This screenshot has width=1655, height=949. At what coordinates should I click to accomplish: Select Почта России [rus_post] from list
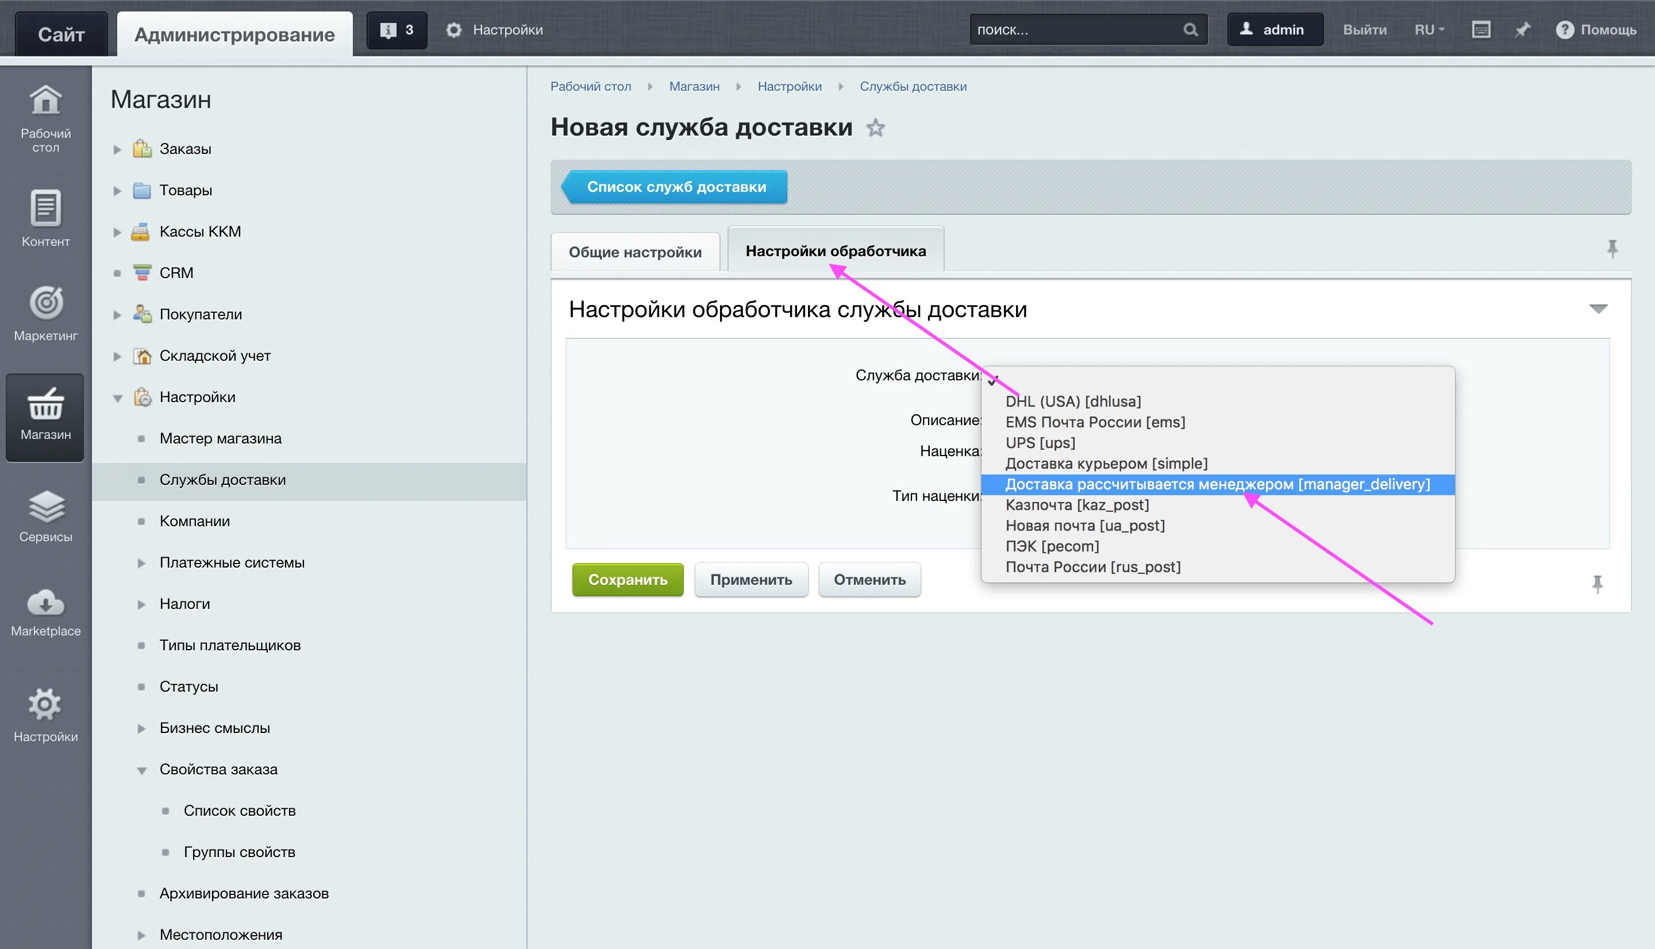coord(1092,566)
